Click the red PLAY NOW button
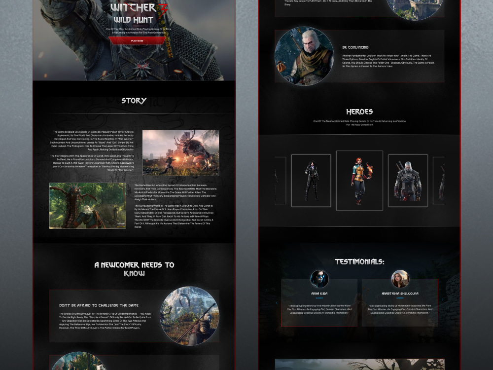 pos(137,40)
